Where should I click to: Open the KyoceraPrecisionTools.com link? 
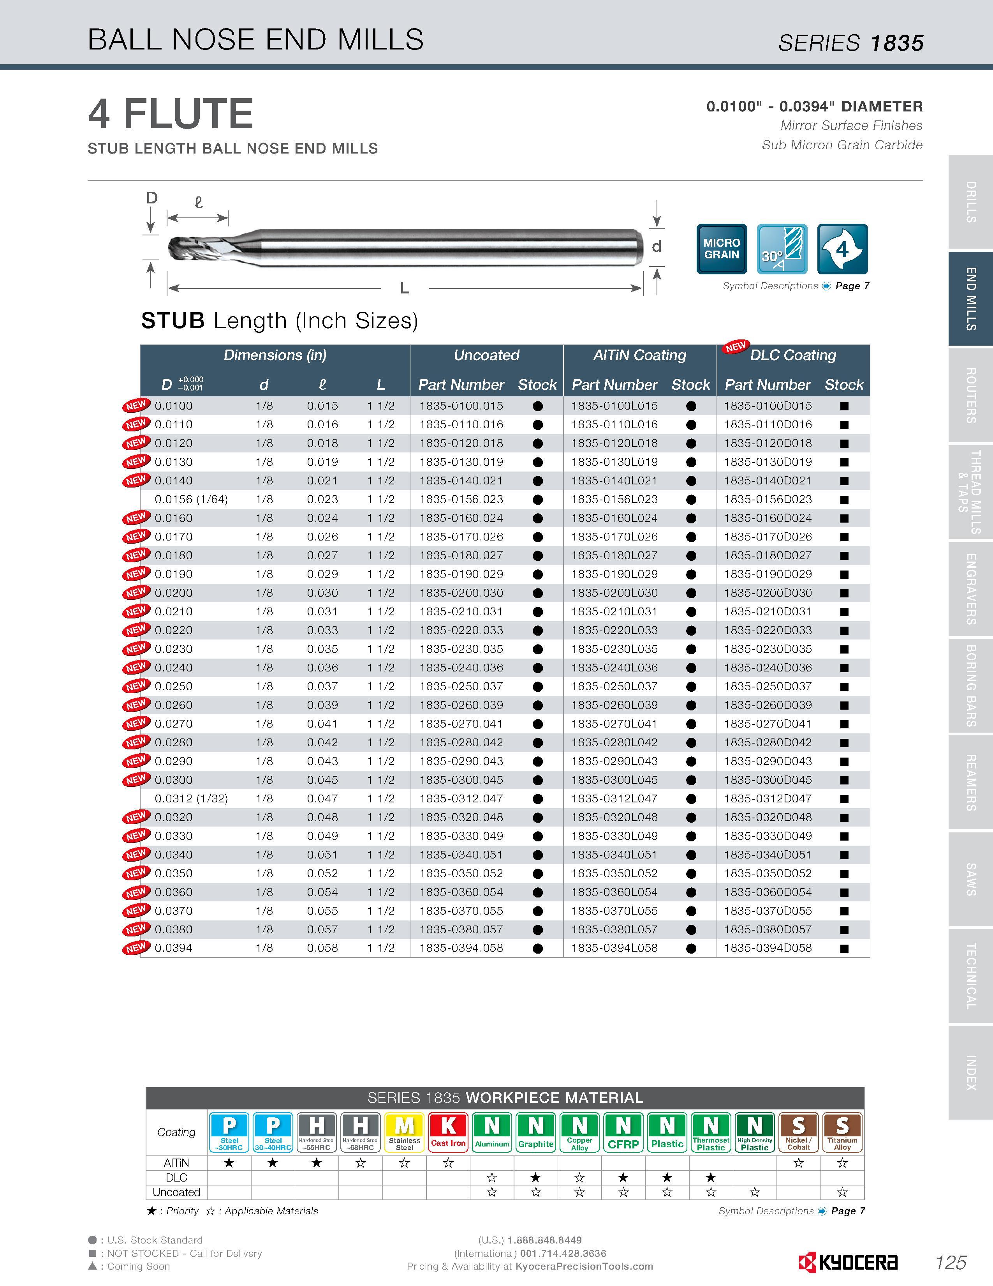pyautogui.click(x=584, y=1266)
